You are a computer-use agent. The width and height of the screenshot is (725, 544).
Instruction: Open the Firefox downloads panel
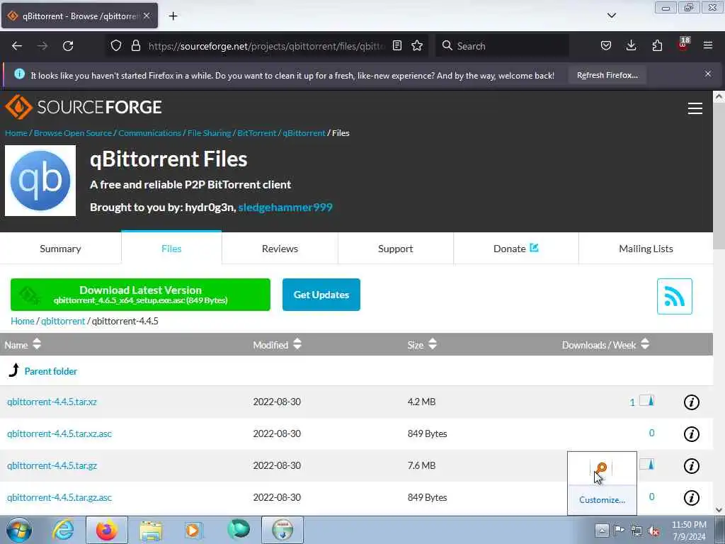(631, 45)
